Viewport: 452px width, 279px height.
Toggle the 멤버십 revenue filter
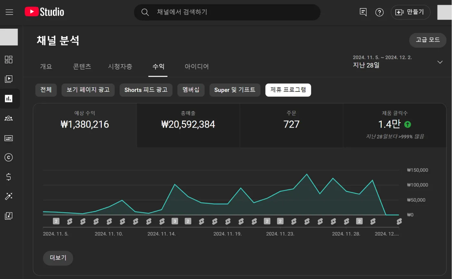(191, 90)
